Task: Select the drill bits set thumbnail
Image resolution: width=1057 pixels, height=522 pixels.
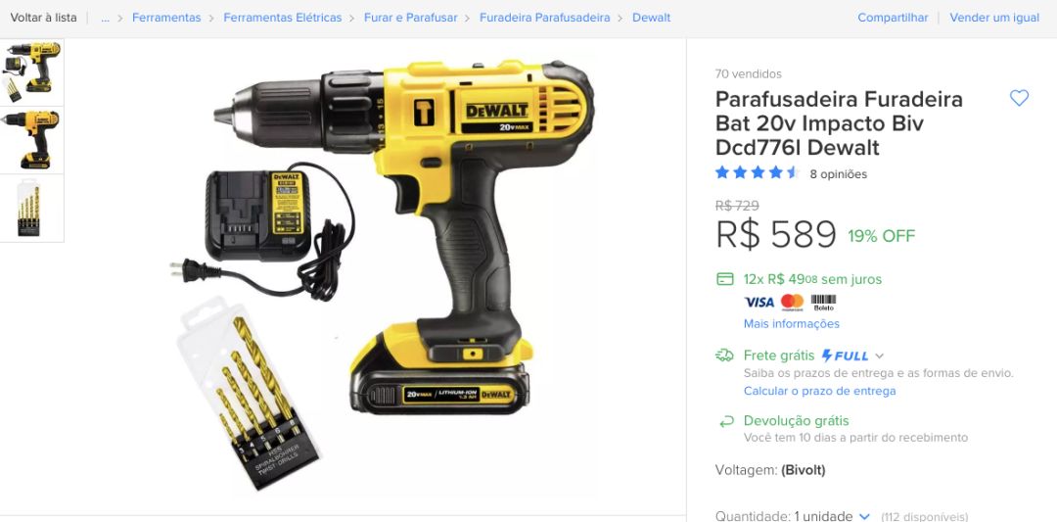Action: pyautogui.click(x=31, y=209)
